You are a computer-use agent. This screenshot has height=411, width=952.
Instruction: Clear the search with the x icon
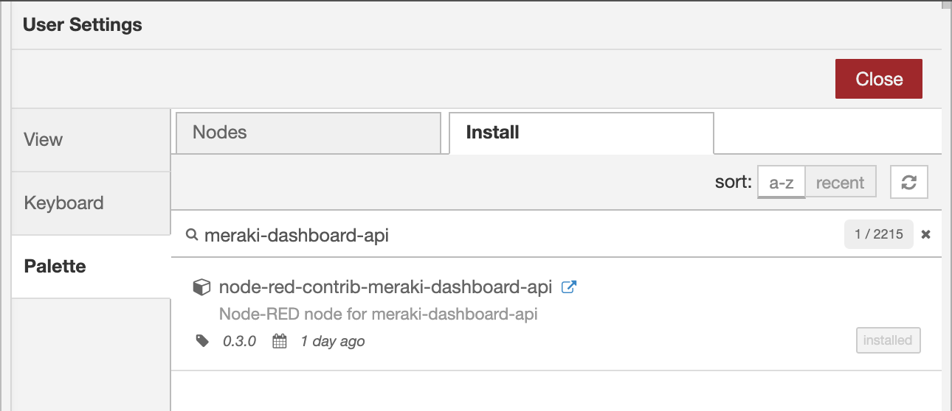(x=926, y=234)
